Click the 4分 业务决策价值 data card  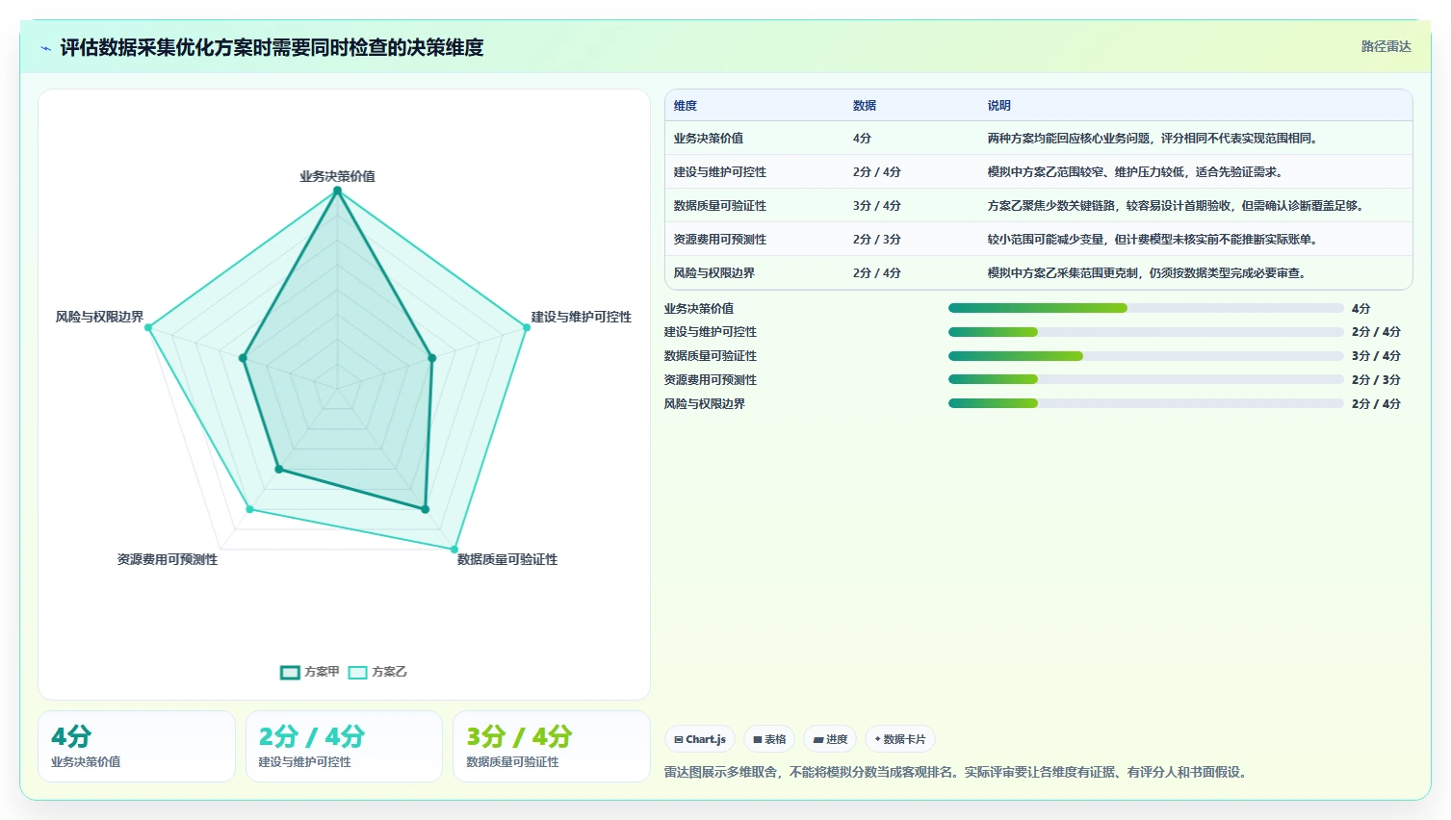pos(137,747)
